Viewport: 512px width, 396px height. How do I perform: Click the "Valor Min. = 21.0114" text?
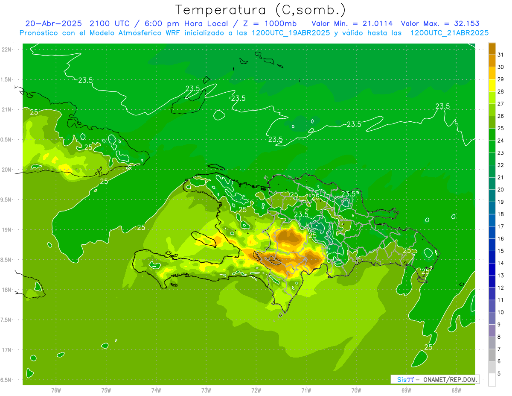352,23
